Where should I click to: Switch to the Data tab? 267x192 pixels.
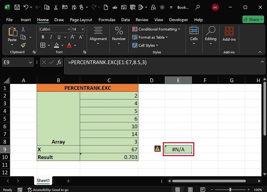click(x=125, y=20)
